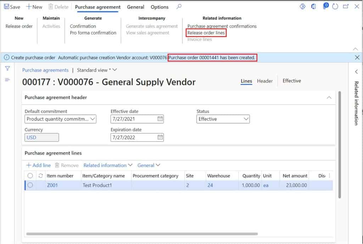Select all lines via header circle
Screen dimensions: 363x244
[30, 176]
